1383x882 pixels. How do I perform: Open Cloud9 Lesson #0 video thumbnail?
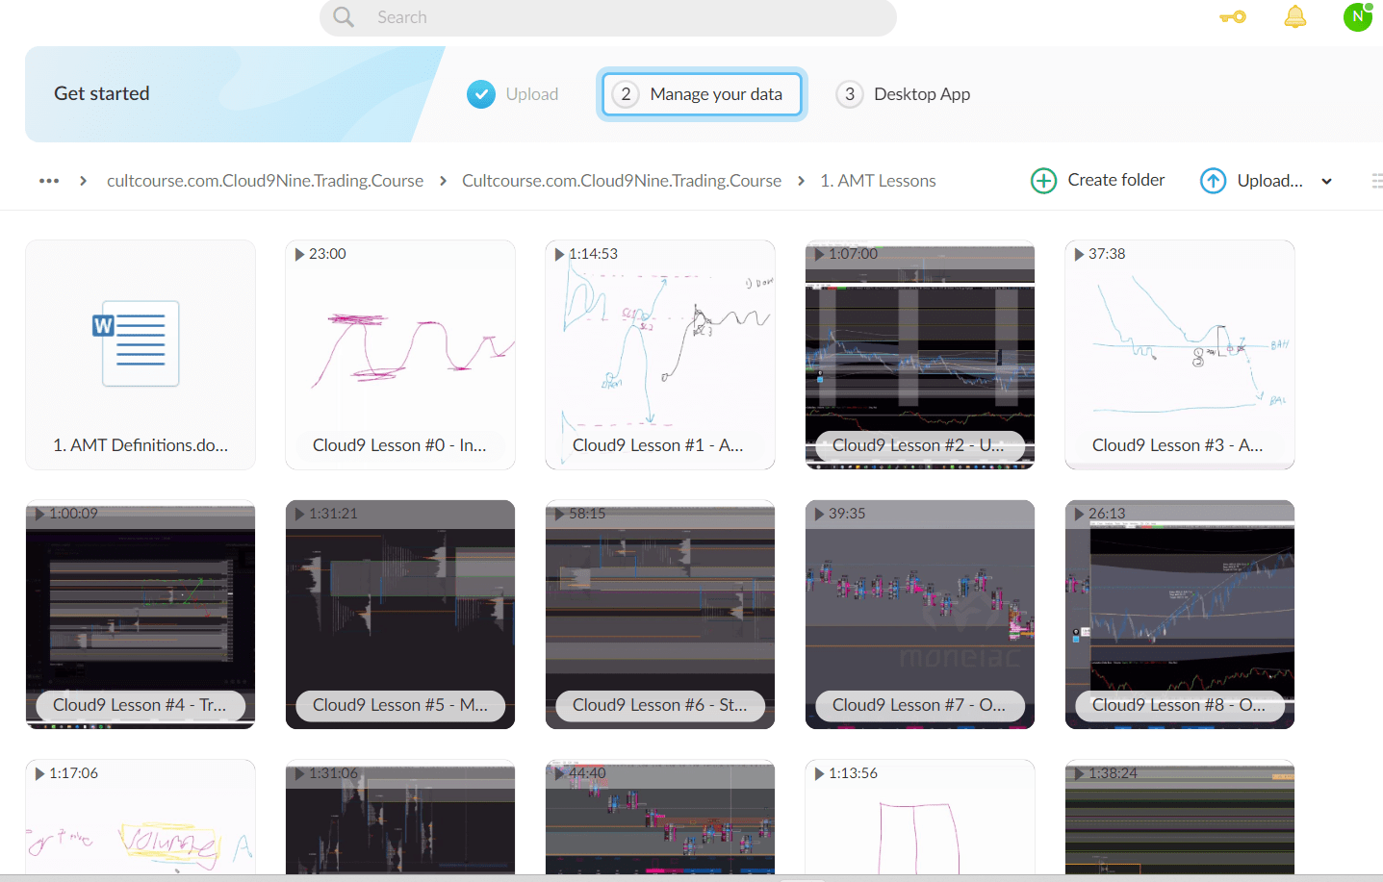[x=400, y=355]
